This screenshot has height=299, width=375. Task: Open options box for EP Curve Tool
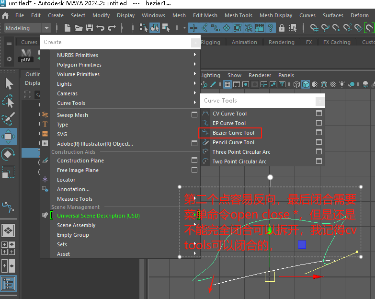[319, 123]
